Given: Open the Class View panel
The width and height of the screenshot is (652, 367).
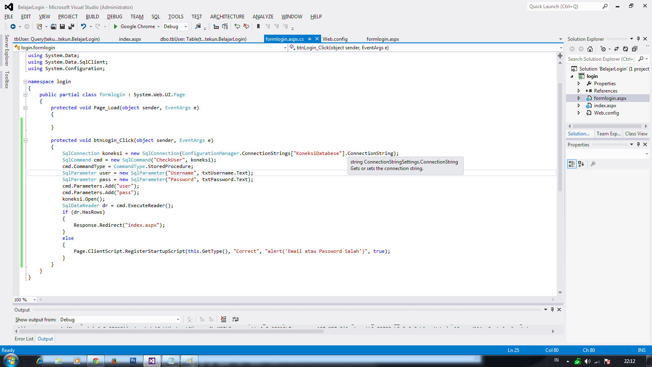Looking at the screenshot, I should 636,133.
